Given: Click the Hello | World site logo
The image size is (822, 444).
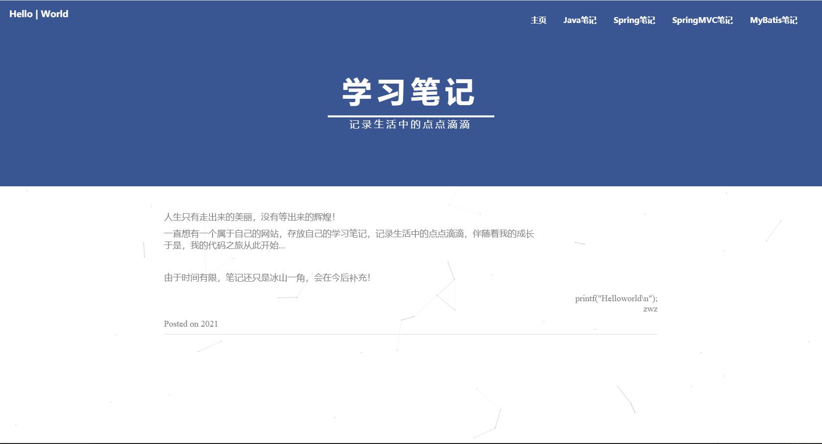Looking at the screenshot, I should click(x=39, y=14).
